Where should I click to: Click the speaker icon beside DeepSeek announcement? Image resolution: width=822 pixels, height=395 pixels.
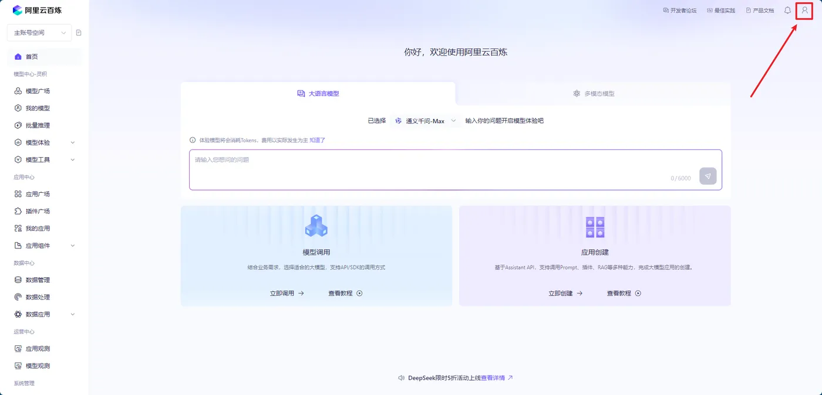tap(402, 378)
